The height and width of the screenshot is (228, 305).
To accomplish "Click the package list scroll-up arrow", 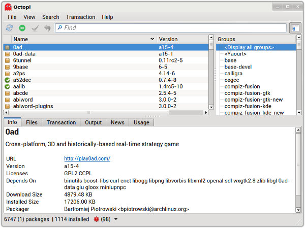I will (211, 37).
